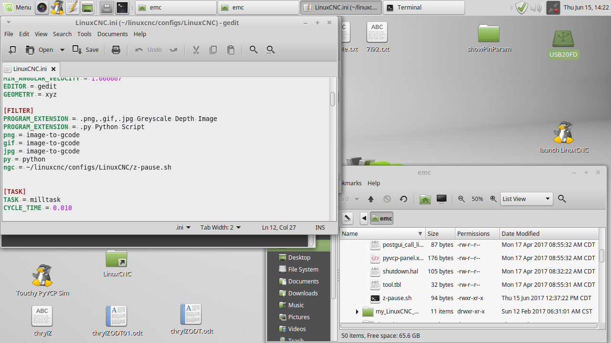Open gedit Search menu
Screen dimensions: 611x343
(62, 34)
